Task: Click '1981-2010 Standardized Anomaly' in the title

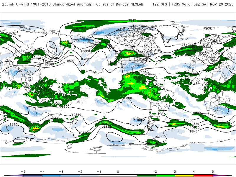Action: 61,4
